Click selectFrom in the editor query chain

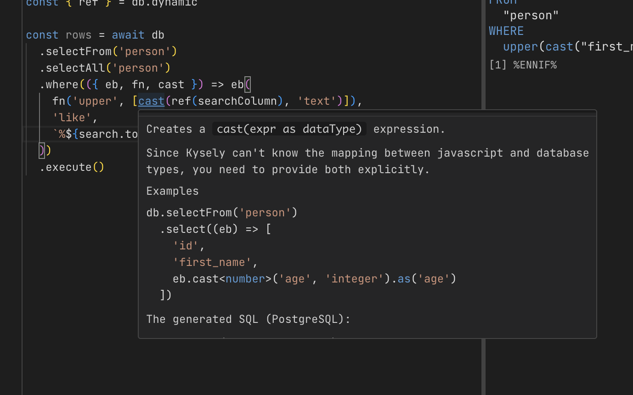79,51
